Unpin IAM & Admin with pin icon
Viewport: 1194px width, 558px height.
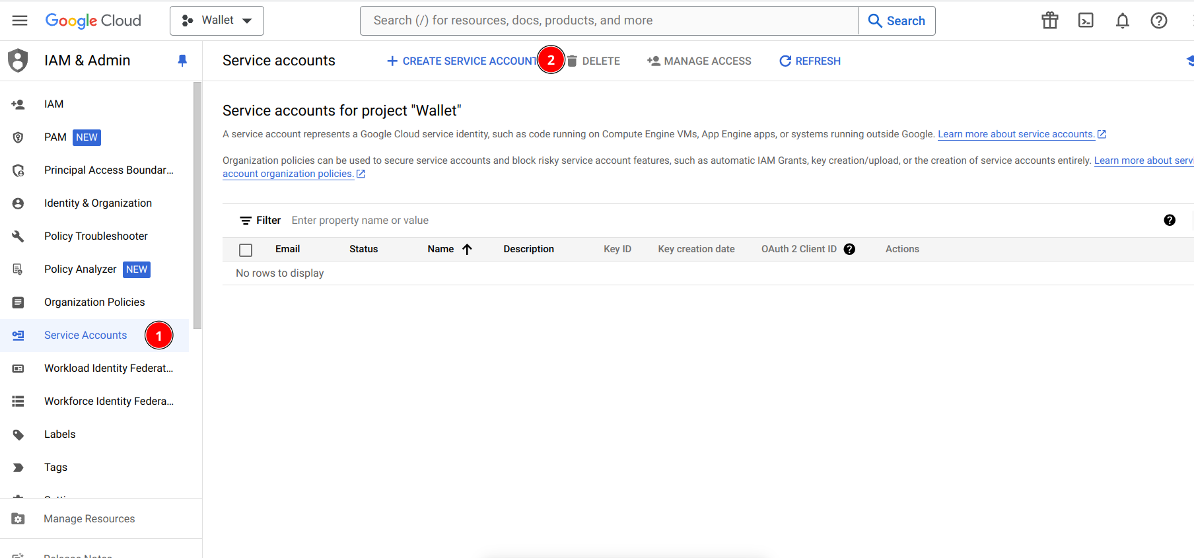point(182,61)
